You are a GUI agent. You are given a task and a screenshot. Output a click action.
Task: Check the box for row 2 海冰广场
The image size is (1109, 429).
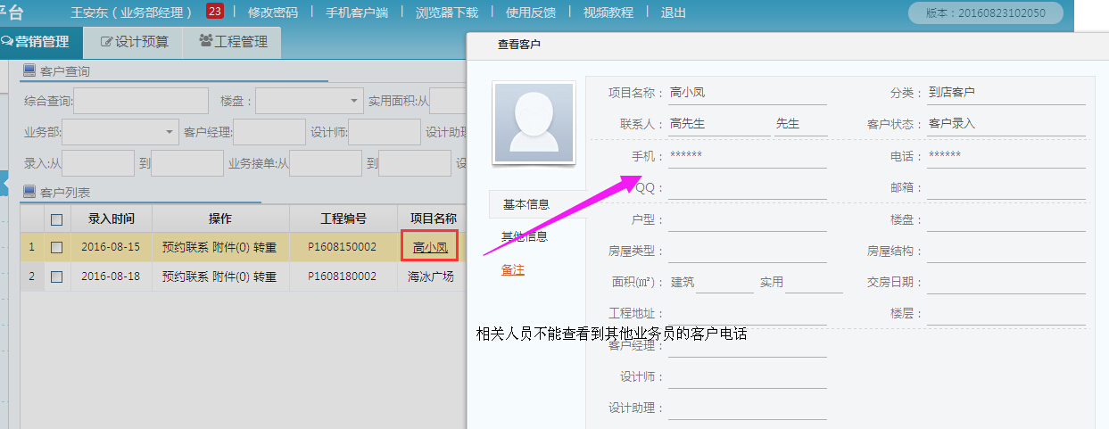tap(57, 276)
